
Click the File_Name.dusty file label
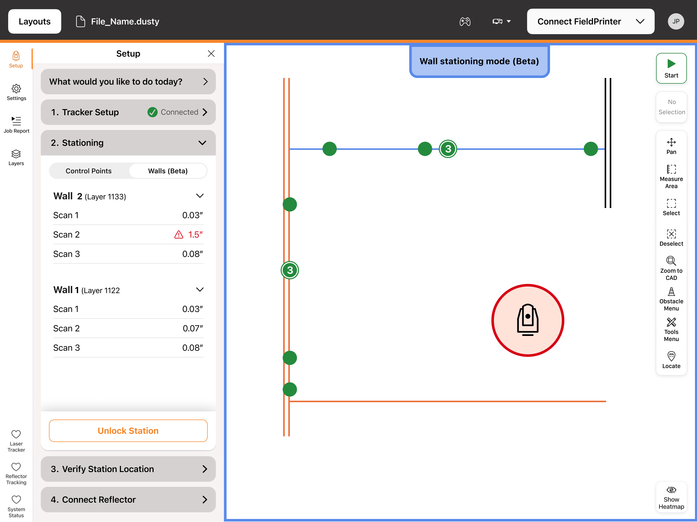[125, 21]
